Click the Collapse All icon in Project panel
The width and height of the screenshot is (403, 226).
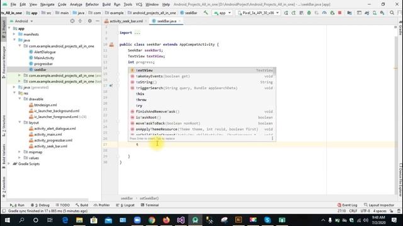tap(80, 21)
